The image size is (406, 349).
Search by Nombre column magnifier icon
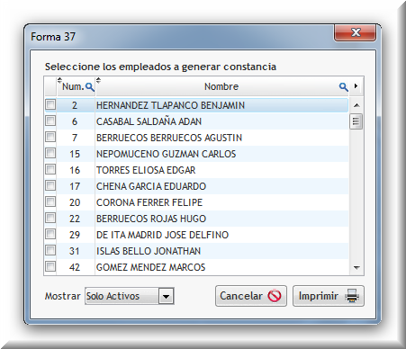coord(344,87)
